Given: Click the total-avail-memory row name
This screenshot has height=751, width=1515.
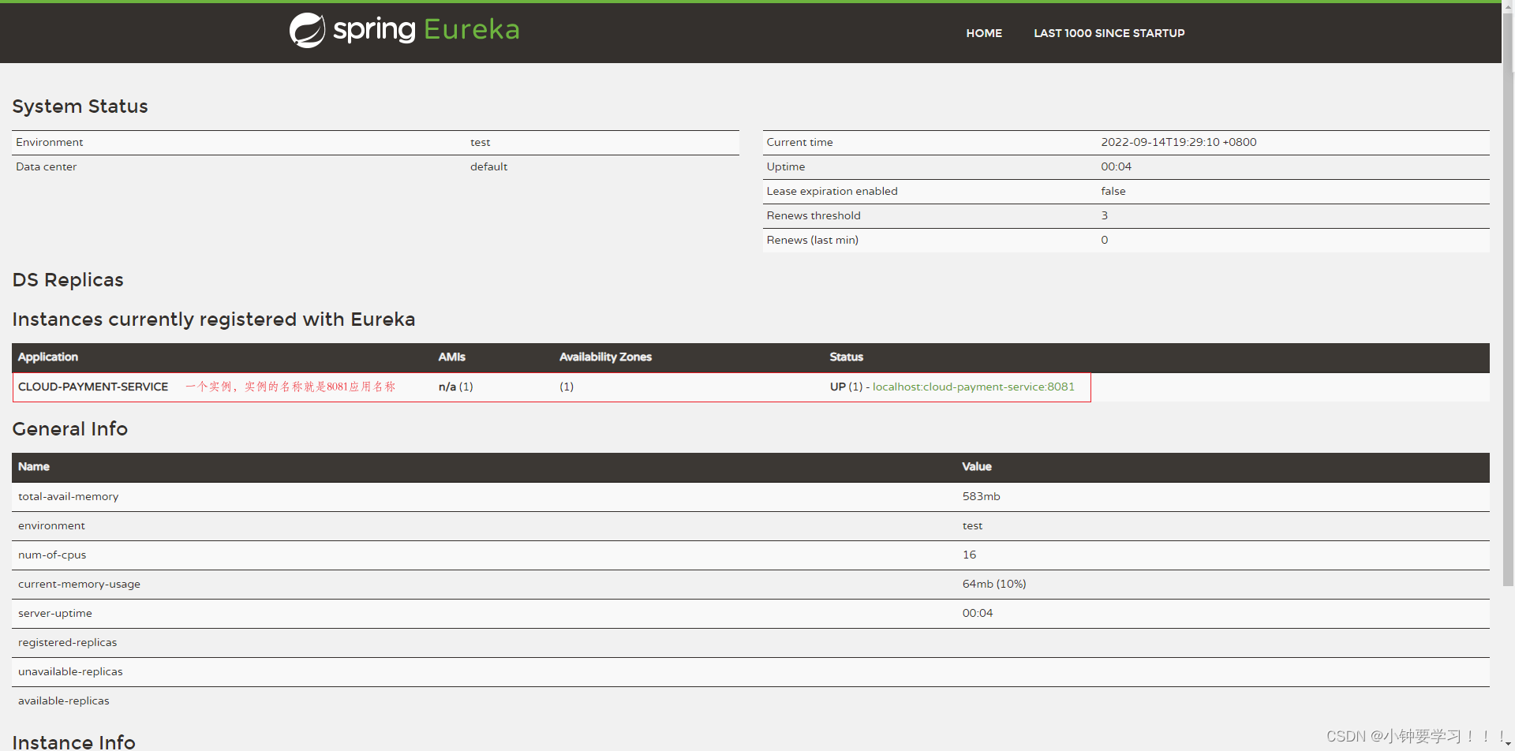Looking at the screenshot, I should [68, 496].
